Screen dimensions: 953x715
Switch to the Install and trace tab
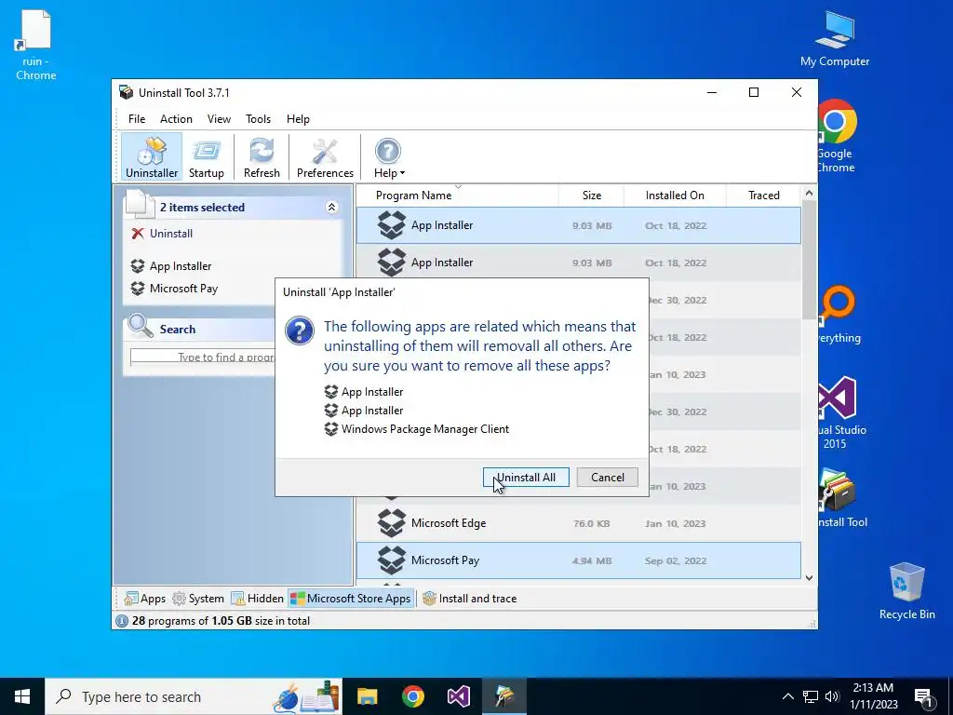point(469,599)
